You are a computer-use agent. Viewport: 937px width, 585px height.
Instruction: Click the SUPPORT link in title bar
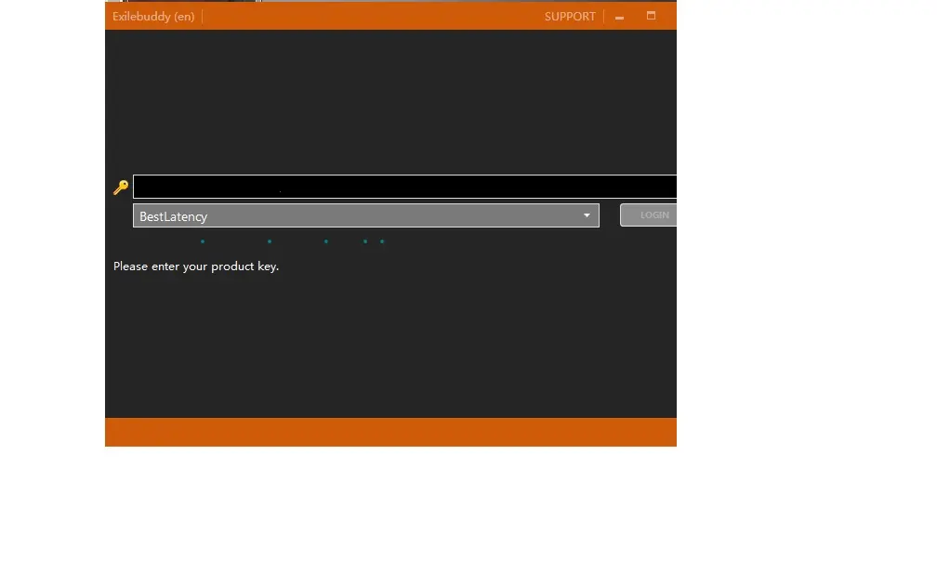570,17
